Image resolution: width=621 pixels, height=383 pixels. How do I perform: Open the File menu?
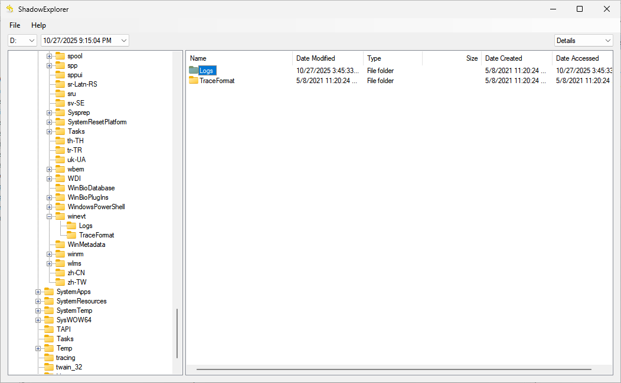15,25
